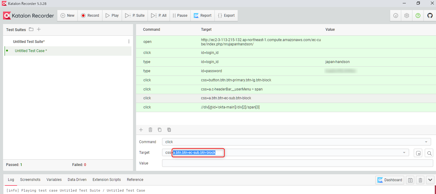The image size is (436, 194).
Task: Select the okta-main xpath click row
Action: pyautogui.click(x=286, y=107)
